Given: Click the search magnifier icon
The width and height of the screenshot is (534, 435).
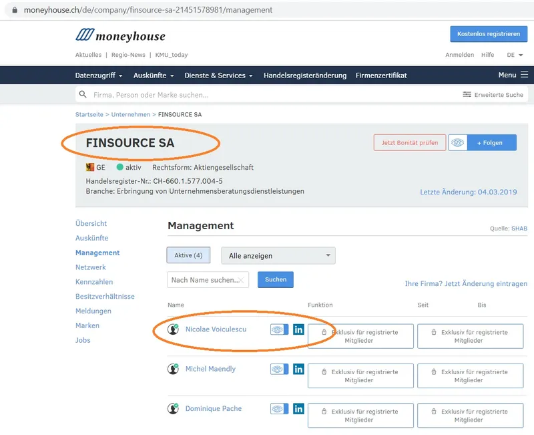Looking at the screenshot, I should pos(83,95).
